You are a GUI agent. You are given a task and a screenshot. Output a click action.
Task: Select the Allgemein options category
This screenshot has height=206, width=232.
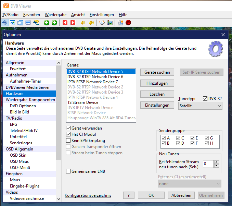29,63
